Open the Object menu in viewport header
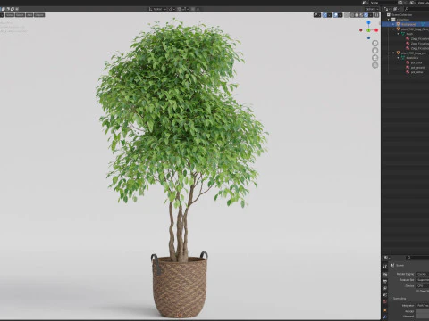429x321 pixels. [39, 15]
